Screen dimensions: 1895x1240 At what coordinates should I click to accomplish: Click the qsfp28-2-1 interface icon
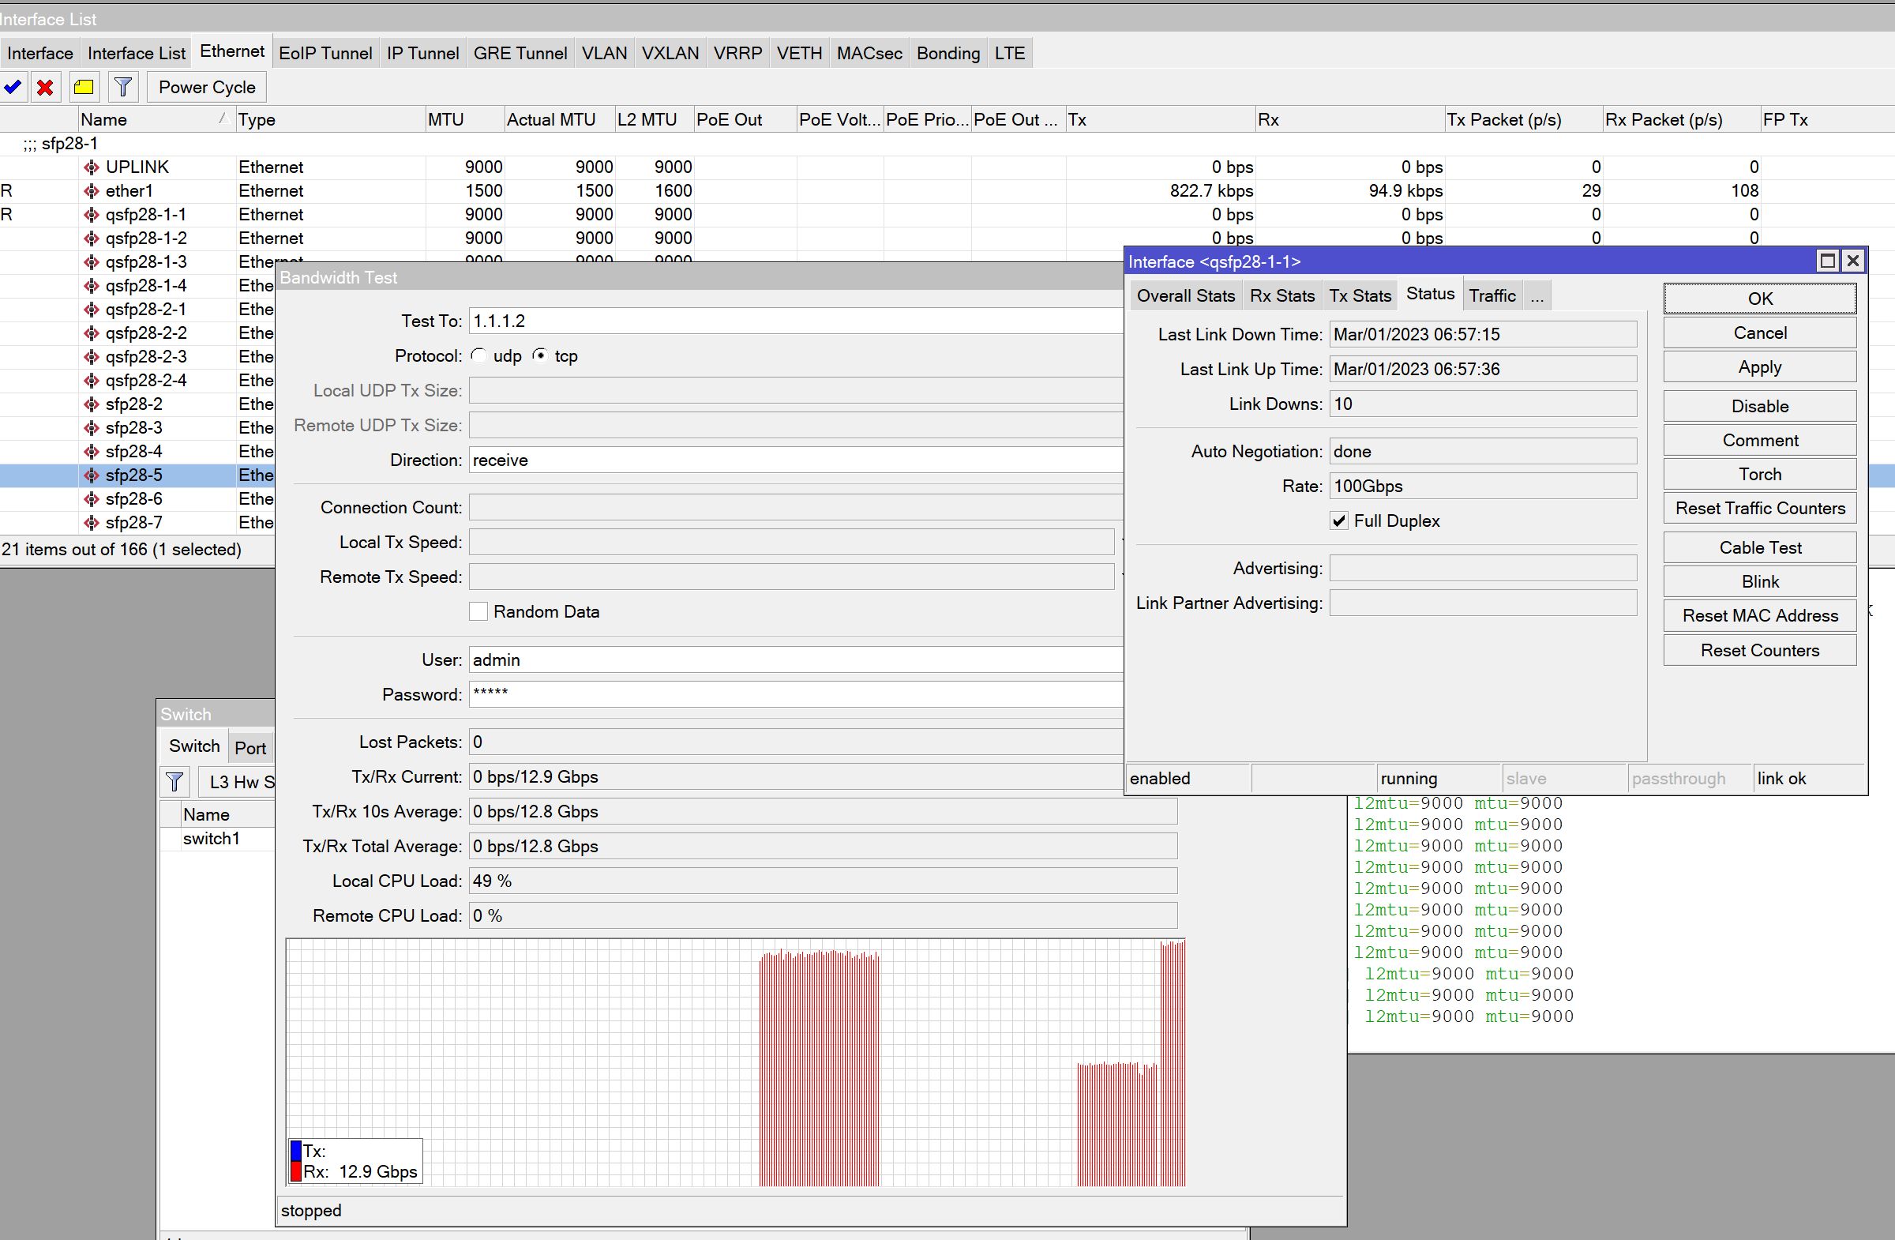[92, 310]
